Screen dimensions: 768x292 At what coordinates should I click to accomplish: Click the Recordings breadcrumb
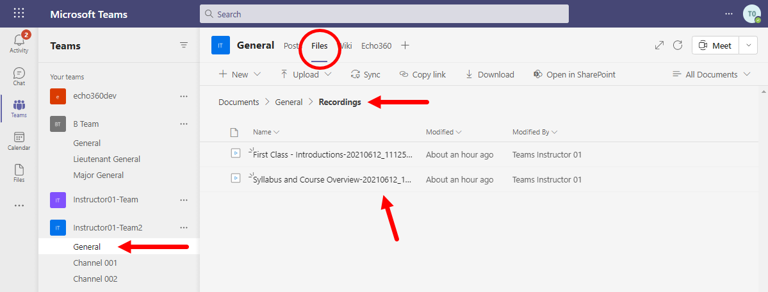[340, 102]
